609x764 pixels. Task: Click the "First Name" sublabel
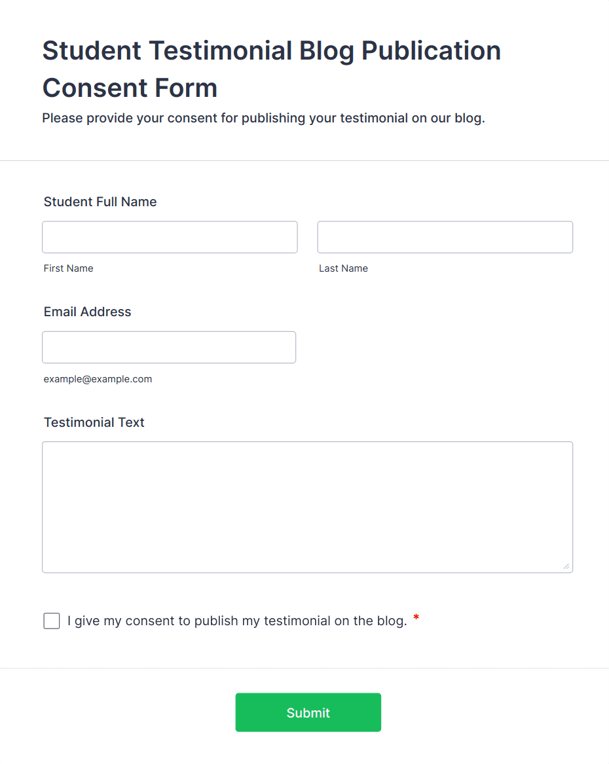69,268
